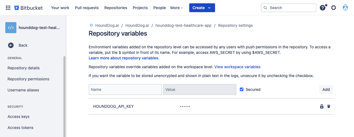Open the settings gear icon
This screenshot has width=354, height=137.
pyautogui.click(x=334, y=8)
